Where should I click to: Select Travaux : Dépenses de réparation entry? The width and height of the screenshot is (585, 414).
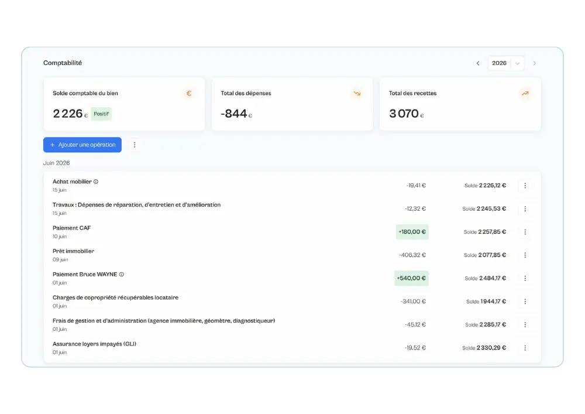pos(136,205)
